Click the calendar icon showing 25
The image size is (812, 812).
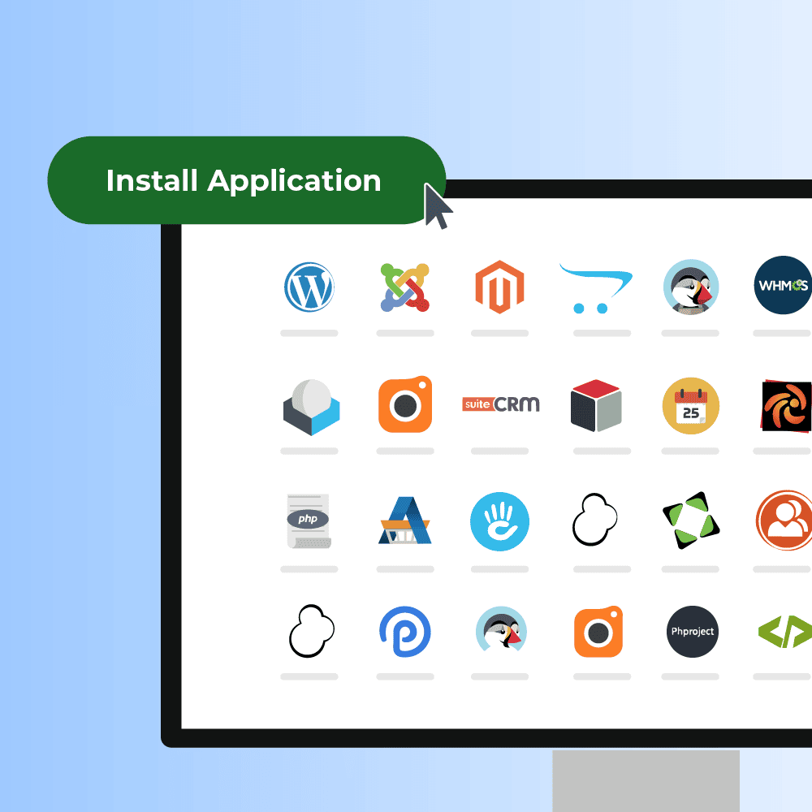pos(690,405)
